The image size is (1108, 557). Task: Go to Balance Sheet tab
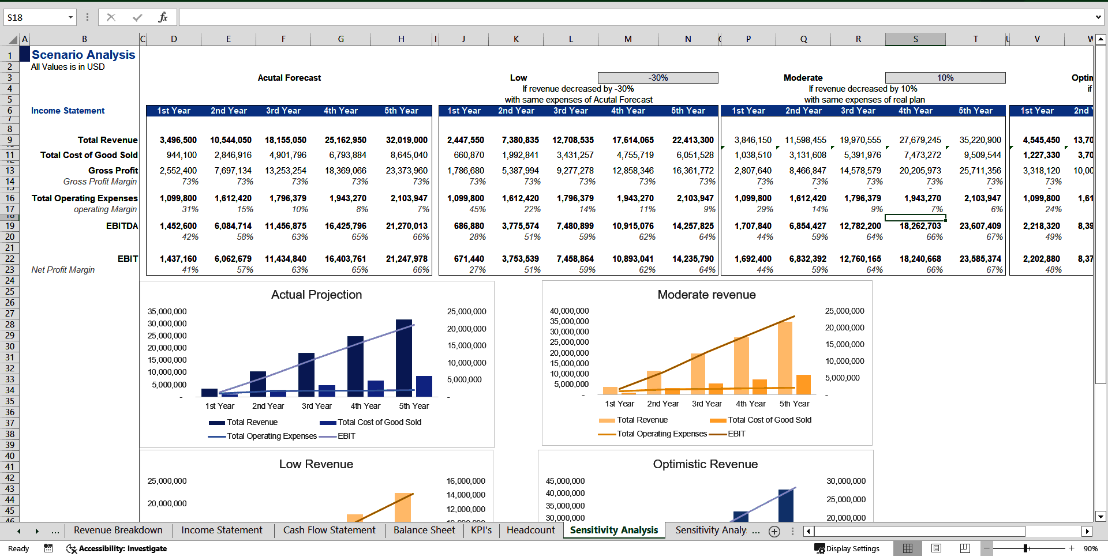click(x=424, y=530)
